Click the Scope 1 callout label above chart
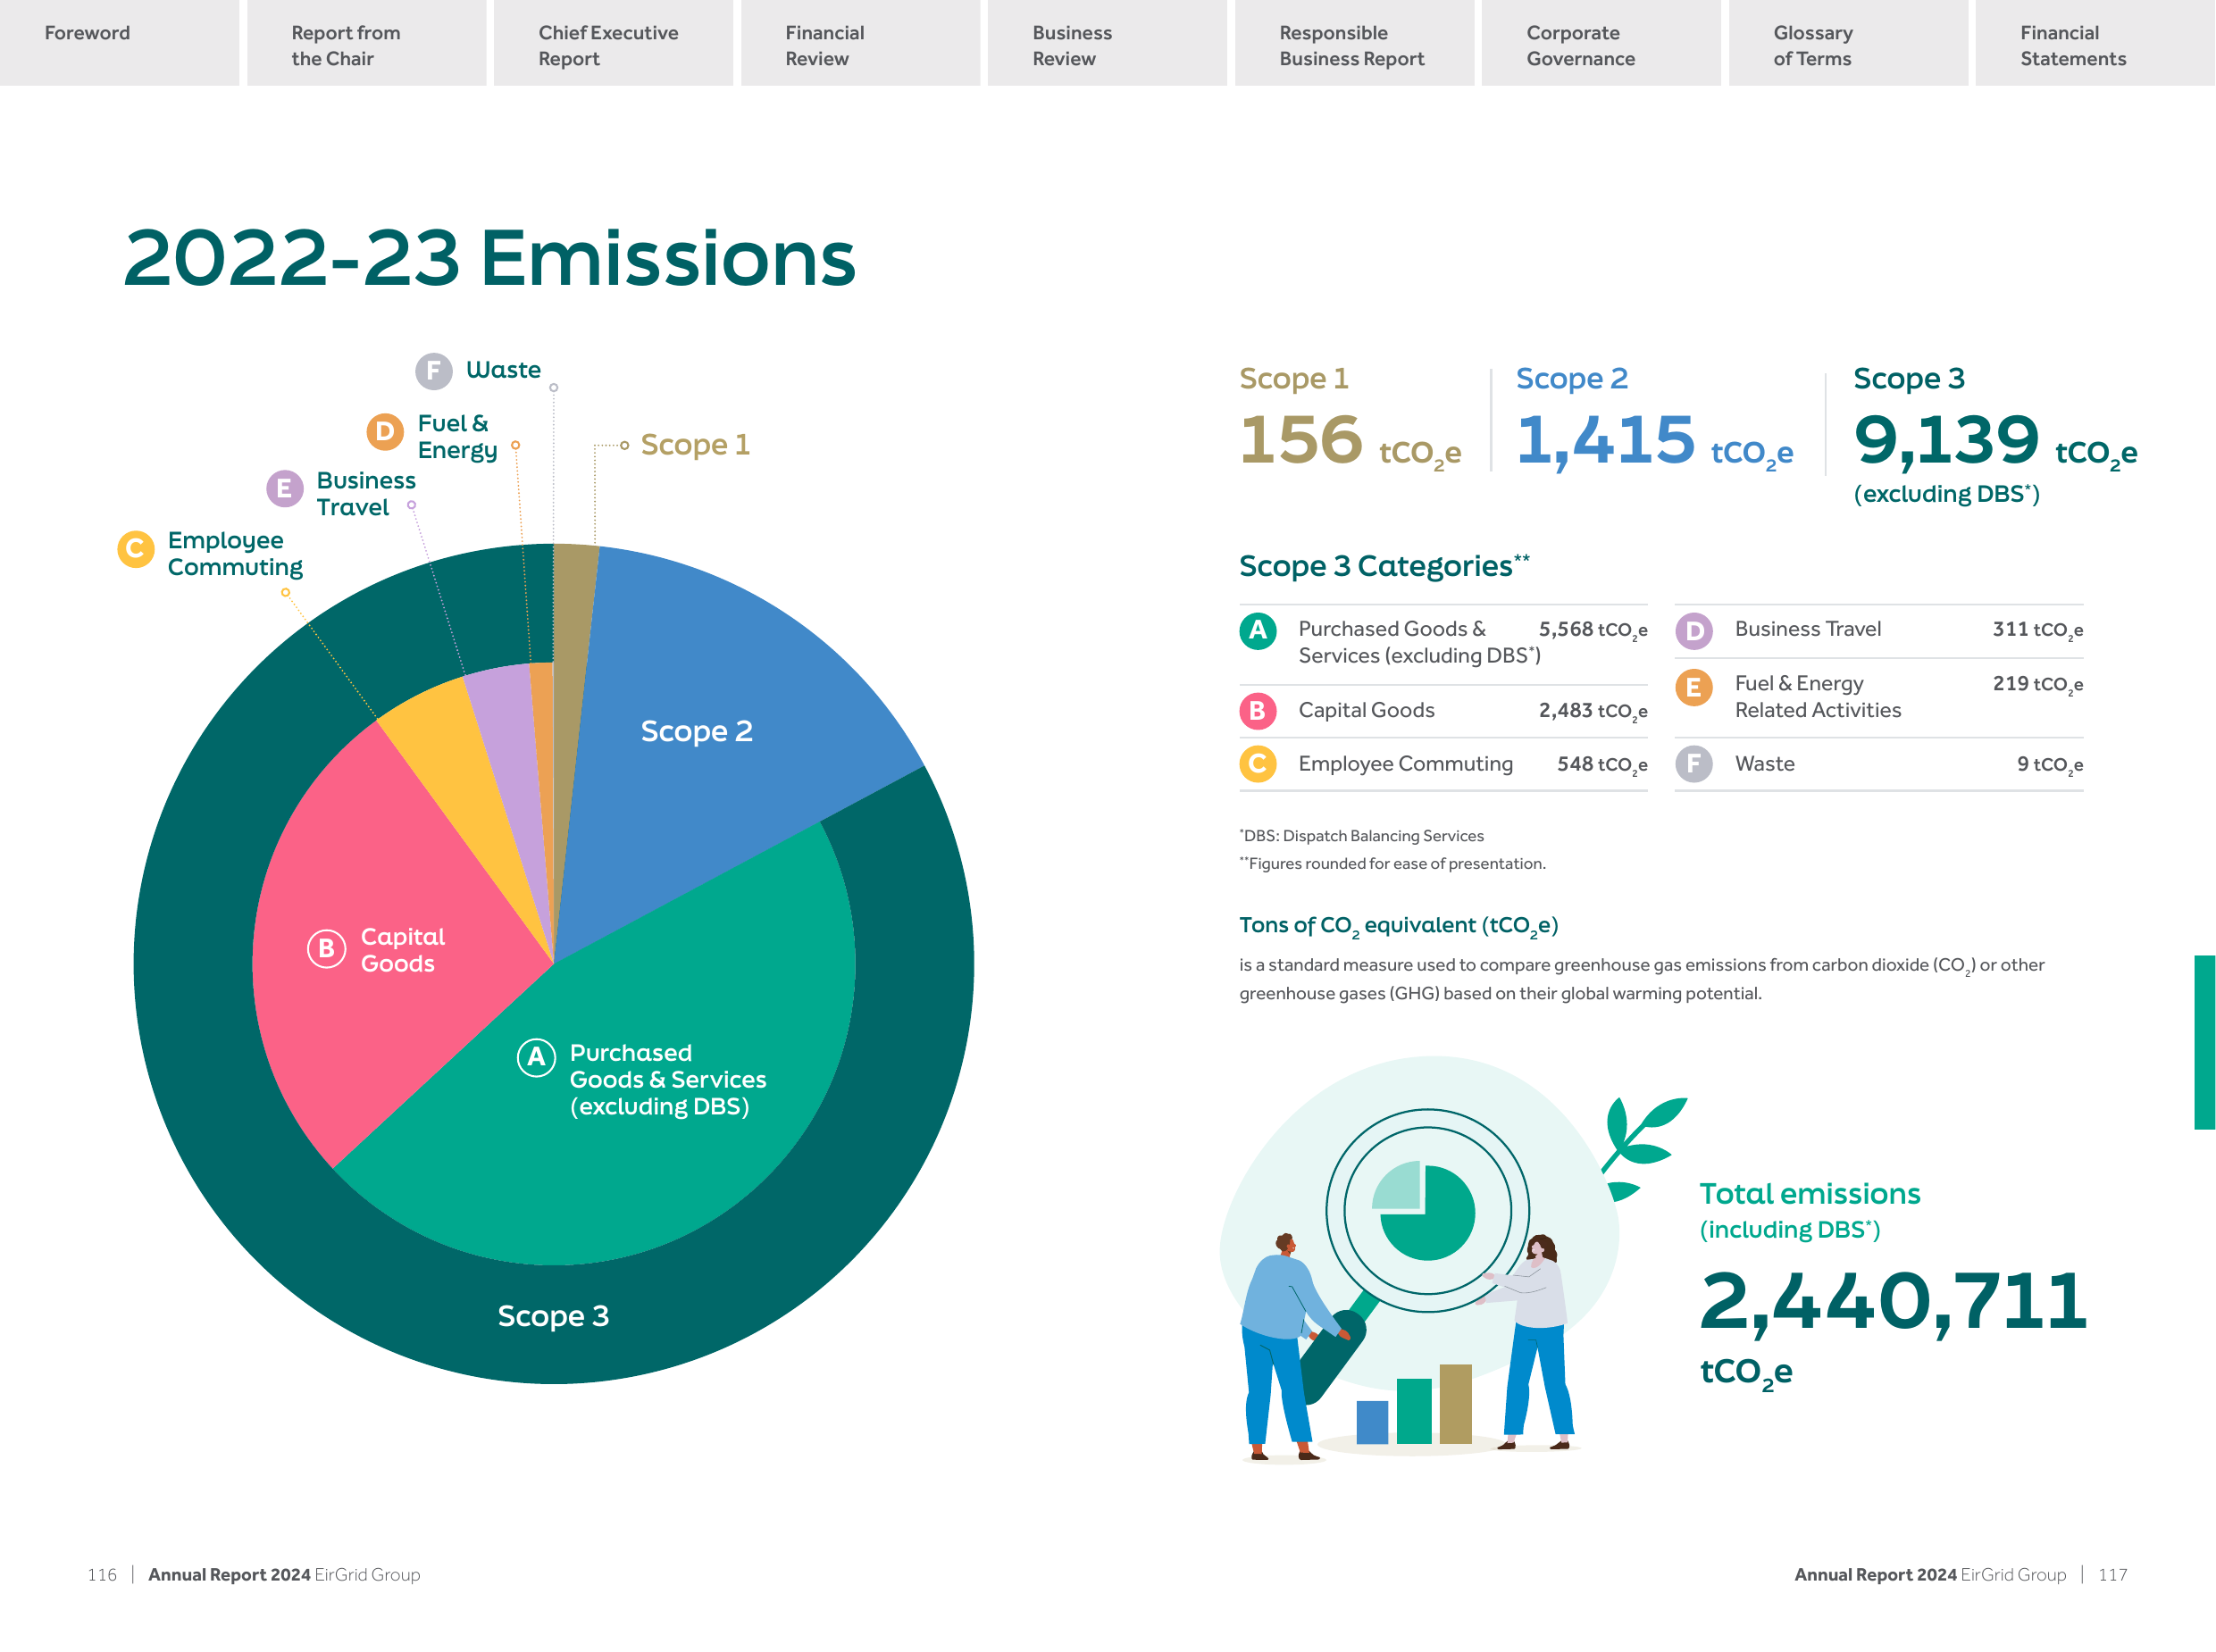The width and height of the screenshot is (2216, 1652). click(695, 445)
